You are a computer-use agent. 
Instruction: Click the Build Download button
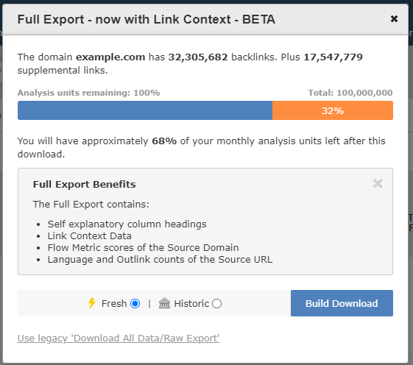[342, 303]
